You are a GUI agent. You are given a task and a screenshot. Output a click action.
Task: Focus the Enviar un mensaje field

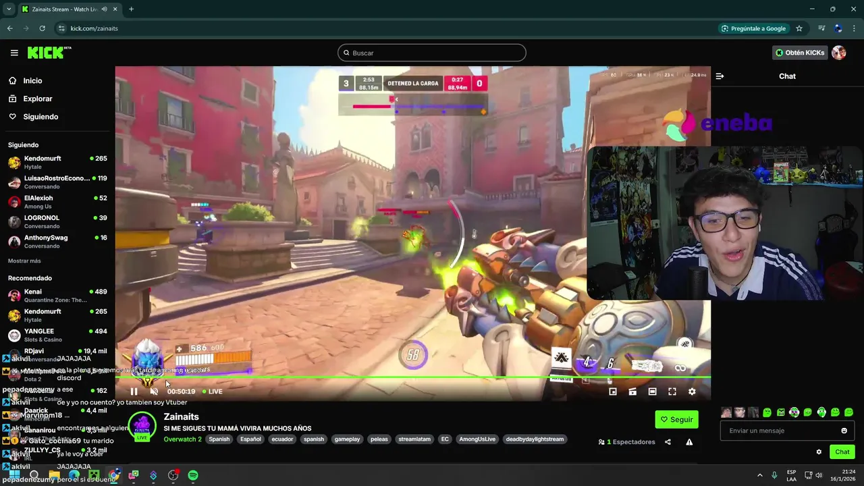pos(787,431)
